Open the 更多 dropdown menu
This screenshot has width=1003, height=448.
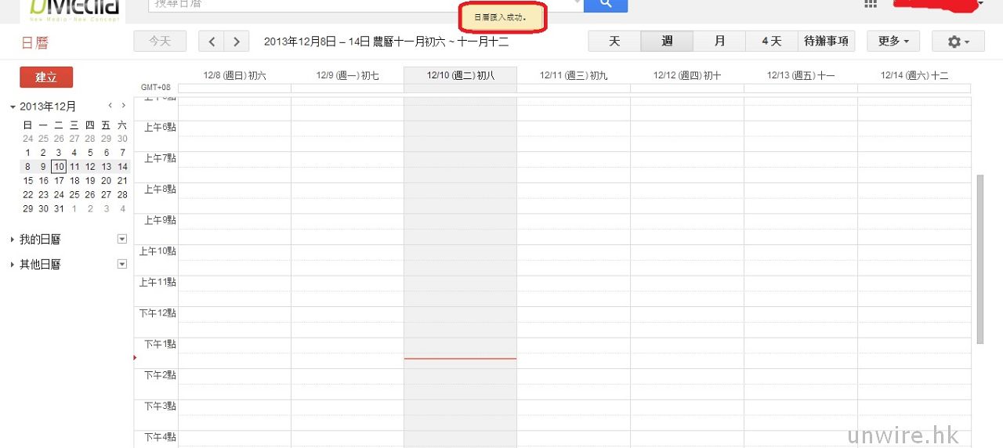click(x=893, y=42)
